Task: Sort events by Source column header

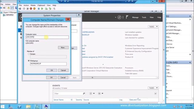Action: pos(86,100)
